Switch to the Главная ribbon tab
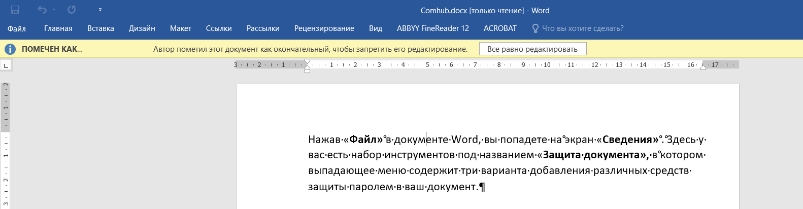 tap(58, 28)
